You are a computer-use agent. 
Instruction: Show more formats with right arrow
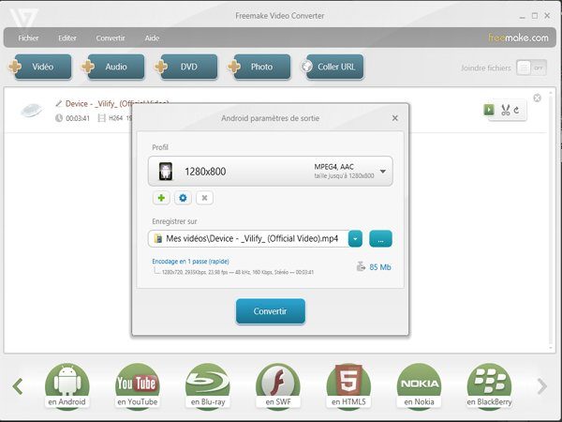542,386
